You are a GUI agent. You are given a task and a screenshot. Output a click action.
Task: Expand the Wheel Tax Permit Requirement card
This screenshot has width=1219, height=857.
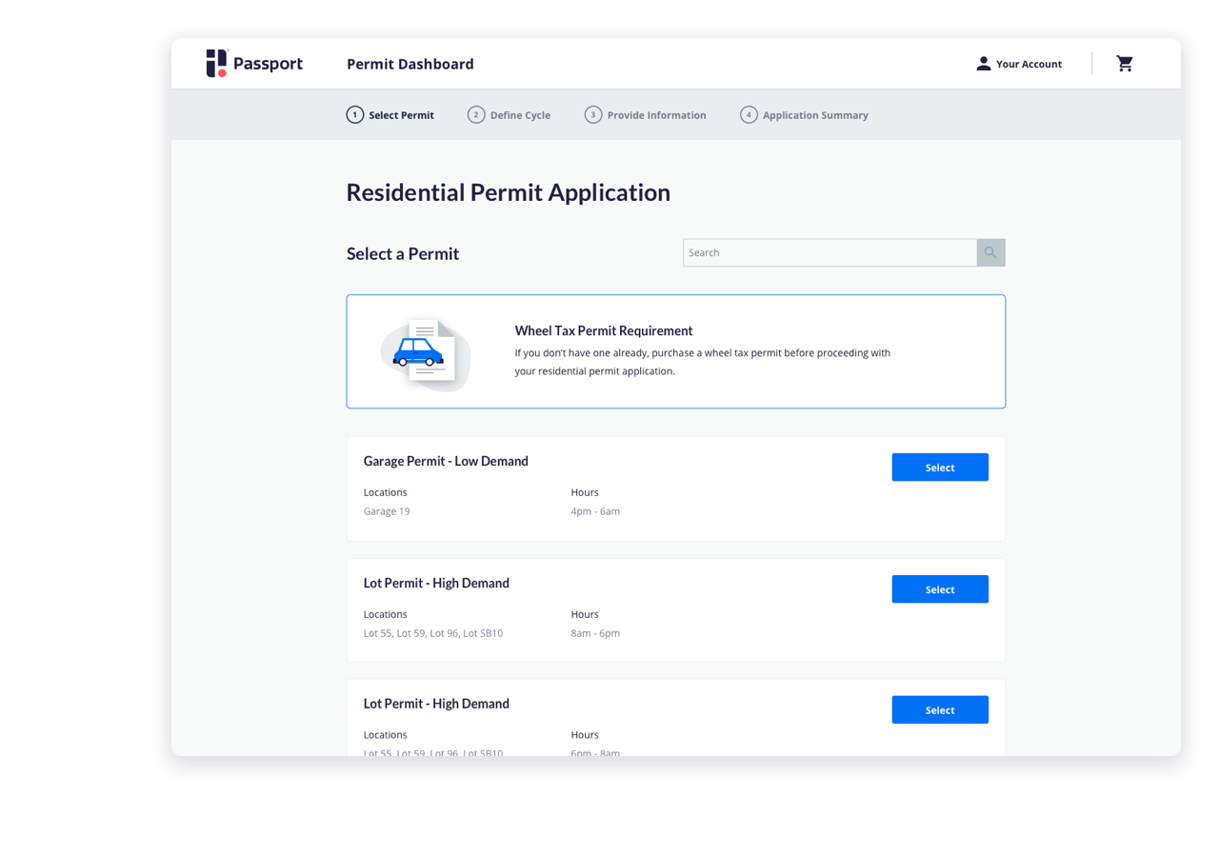coord(676,351)
